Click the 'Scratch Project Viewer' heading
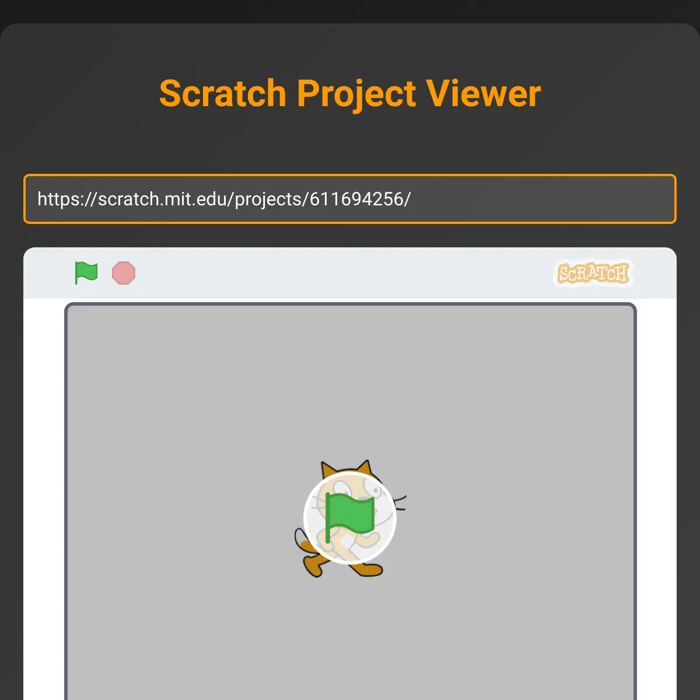Image resolution: width=700 pixels, height=700 pixels. point(350,93)
